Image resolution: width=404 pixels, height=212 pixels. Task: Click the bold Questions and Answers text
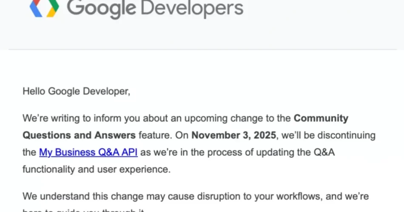(x=79, y=135)
